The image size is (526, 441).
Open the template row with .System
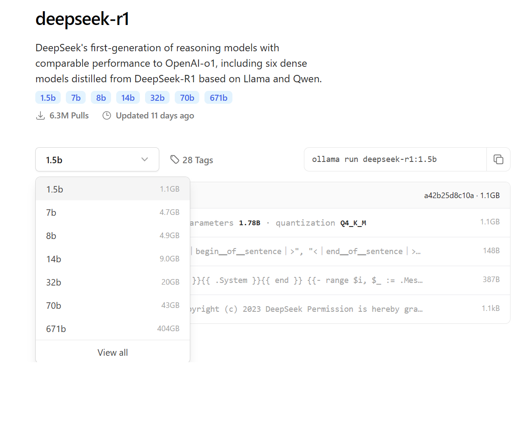coord(350,280)
